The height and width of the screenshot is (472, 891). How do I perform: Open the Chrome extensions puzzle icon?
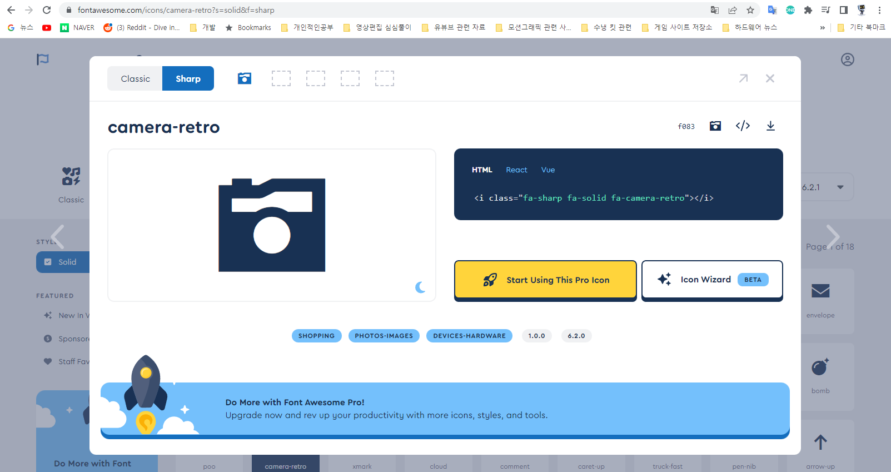click(x=808, y=10)
